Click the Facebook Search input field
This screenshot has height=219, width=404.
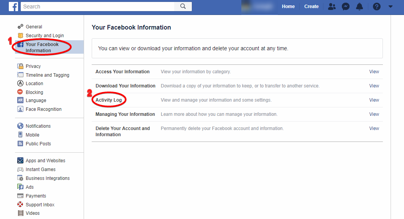coord(97,7)
